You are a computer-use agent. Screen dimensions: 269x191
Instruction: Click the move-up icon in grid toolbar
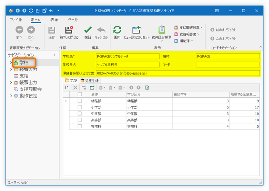[131, 88]
